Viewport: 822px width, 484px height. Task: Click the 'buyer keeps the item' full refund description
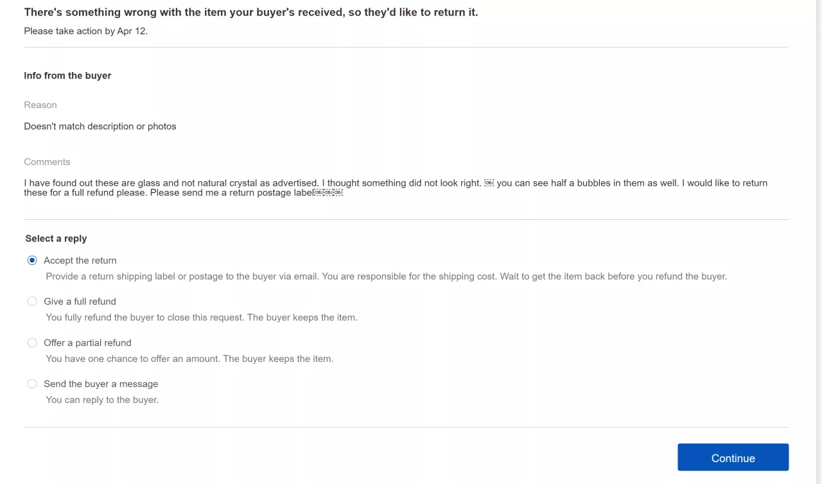tap(201, 317)
